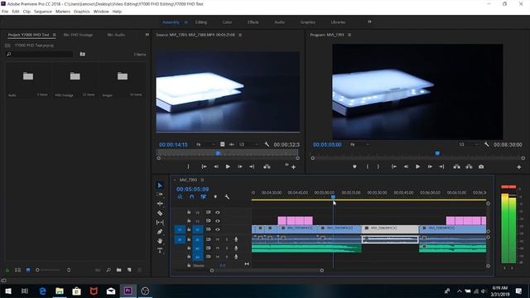Select the Hand tool

coord(160,241)
